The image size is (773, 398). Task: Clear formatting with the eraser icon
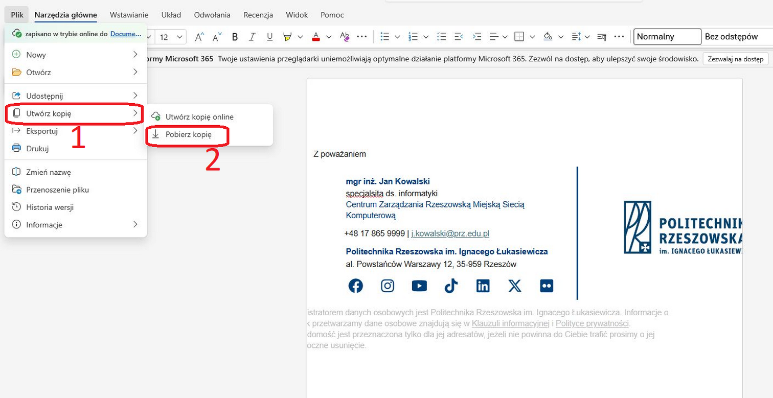tap(345, 37)
